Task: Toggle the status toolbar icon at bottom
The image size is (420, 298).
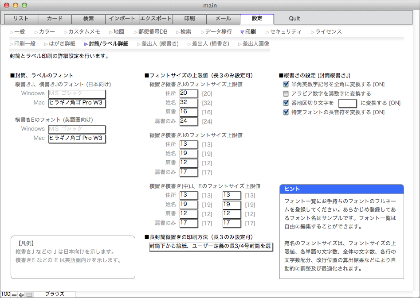Action: tap(29, 294)
